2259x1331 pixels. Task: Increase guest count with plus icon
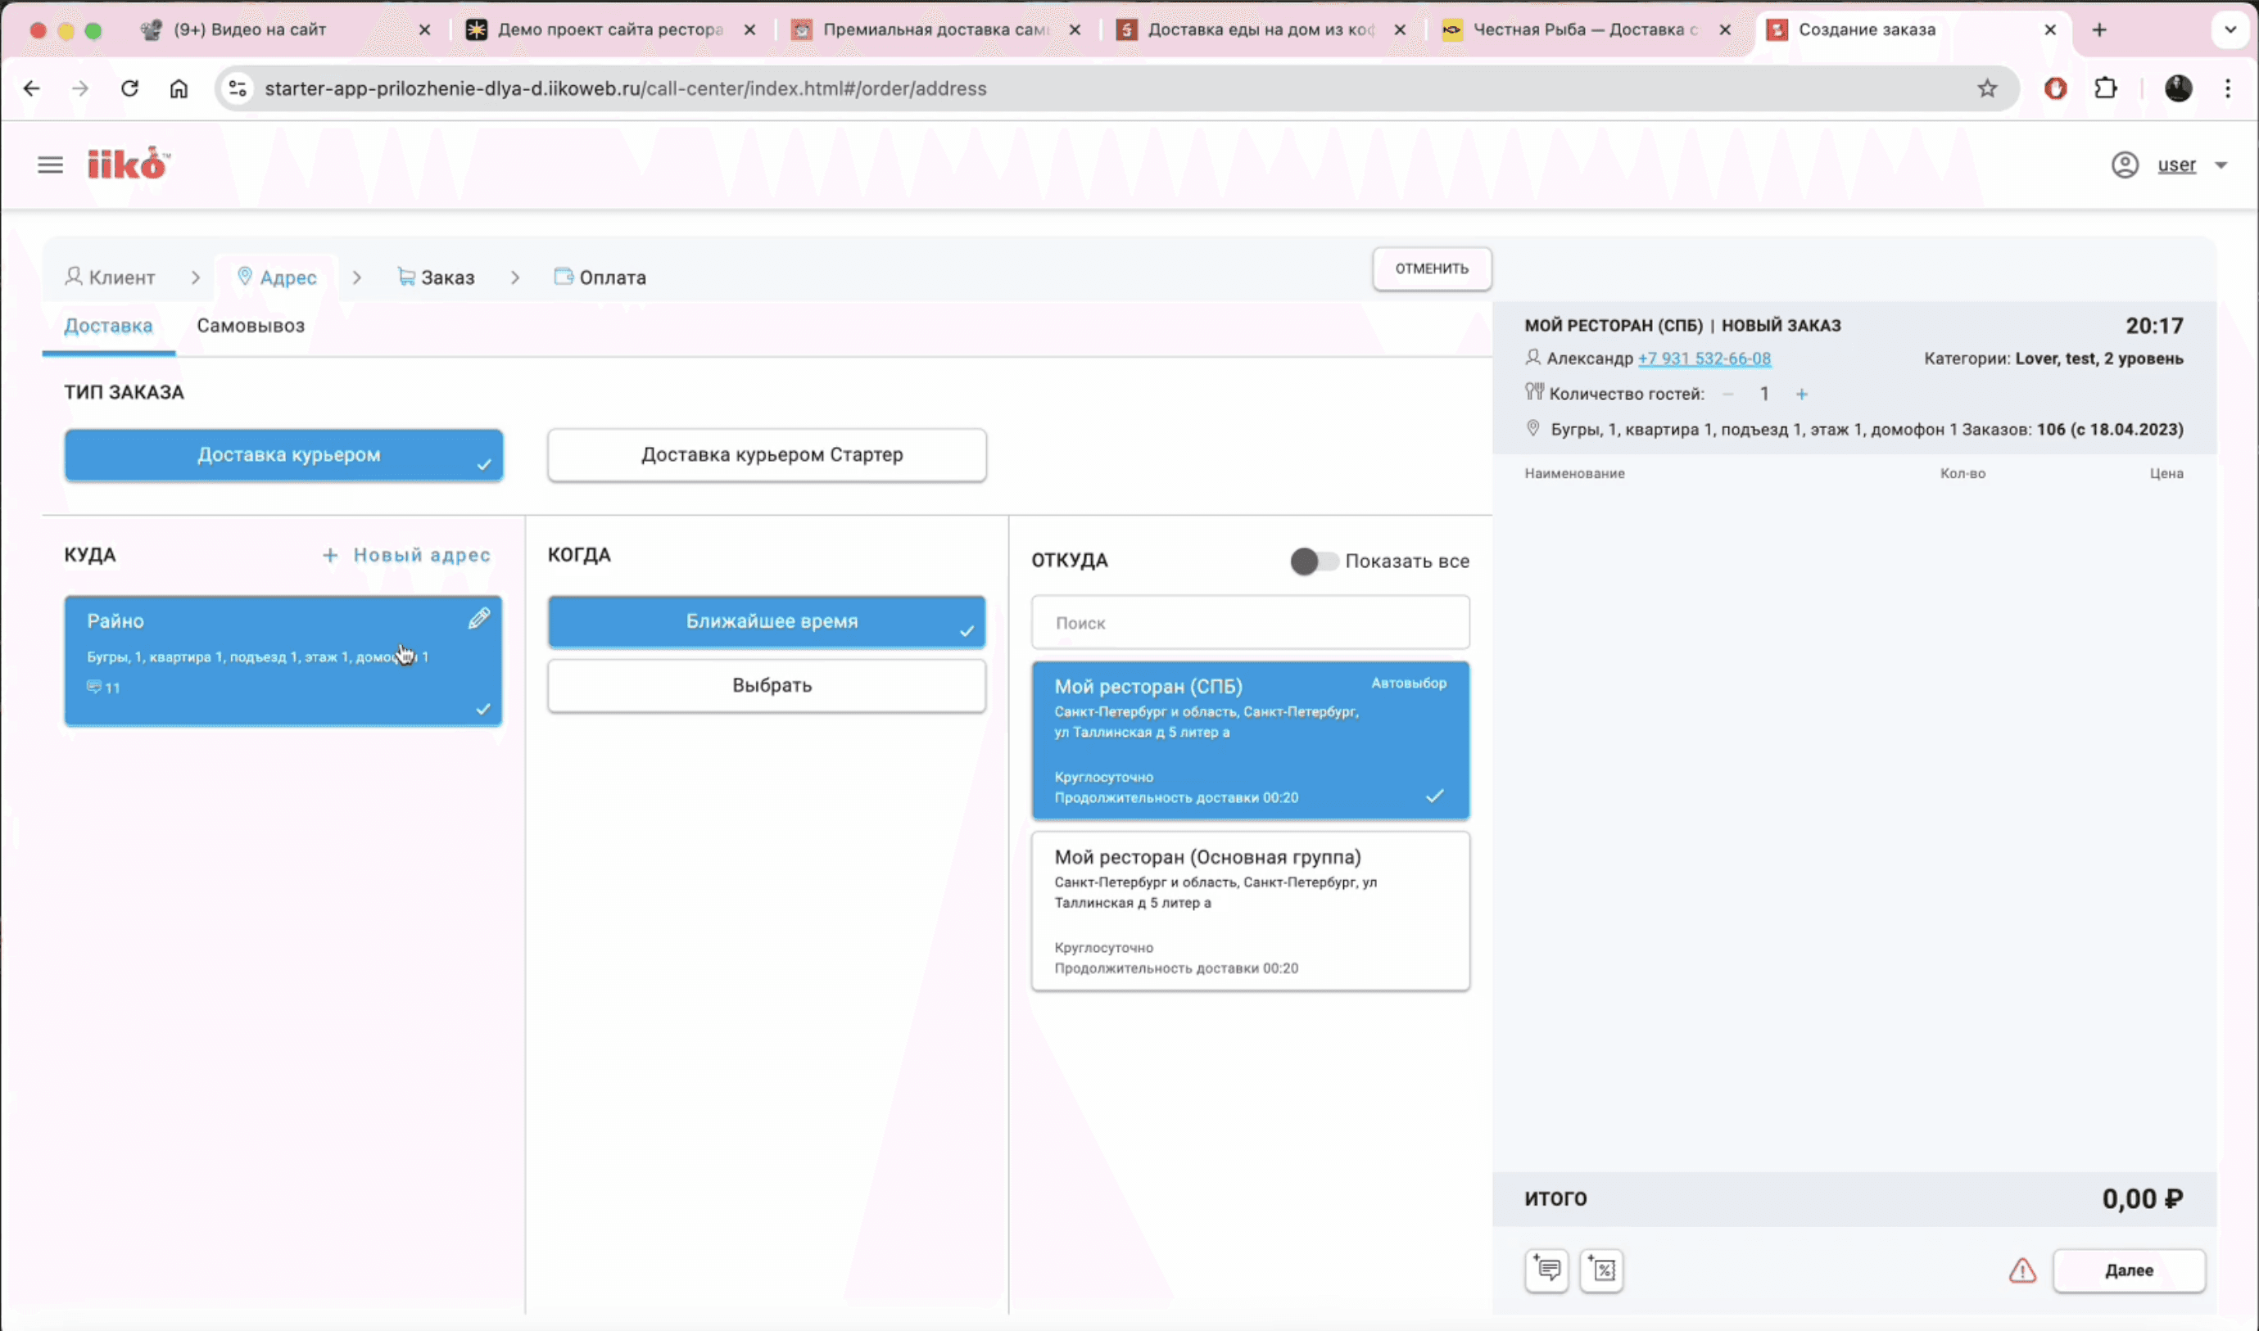pyautogui.click(x=1801, y=394)
